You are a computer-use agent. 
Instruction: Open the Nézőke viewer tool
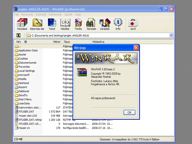tap(65, 24)
